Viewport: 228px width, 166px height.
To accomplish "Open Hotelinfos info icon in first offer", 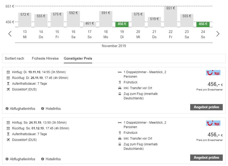I will click(x=42, y=108).
